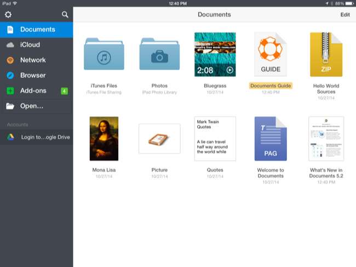Switch to iCloud in the sidebar
Viewport: 356px width, 267px height.
point(30,45)
